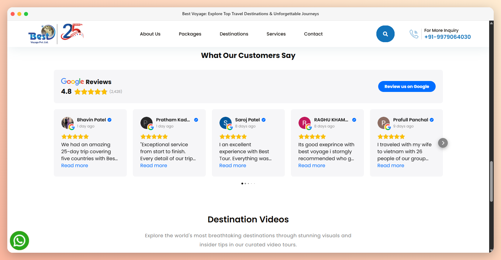Go to the Contact page

313,34
